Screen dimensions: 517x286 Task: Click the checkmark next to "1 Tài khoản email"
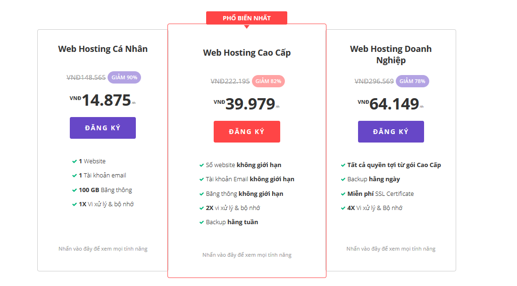click(74, 175)
